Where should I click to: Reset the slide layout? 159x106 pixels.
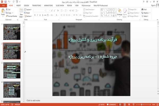(27, 13)
